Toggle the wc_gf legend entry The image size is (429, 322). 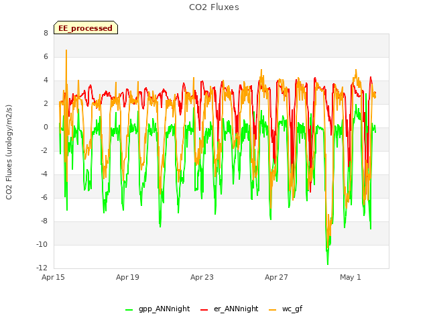(286, 309)
